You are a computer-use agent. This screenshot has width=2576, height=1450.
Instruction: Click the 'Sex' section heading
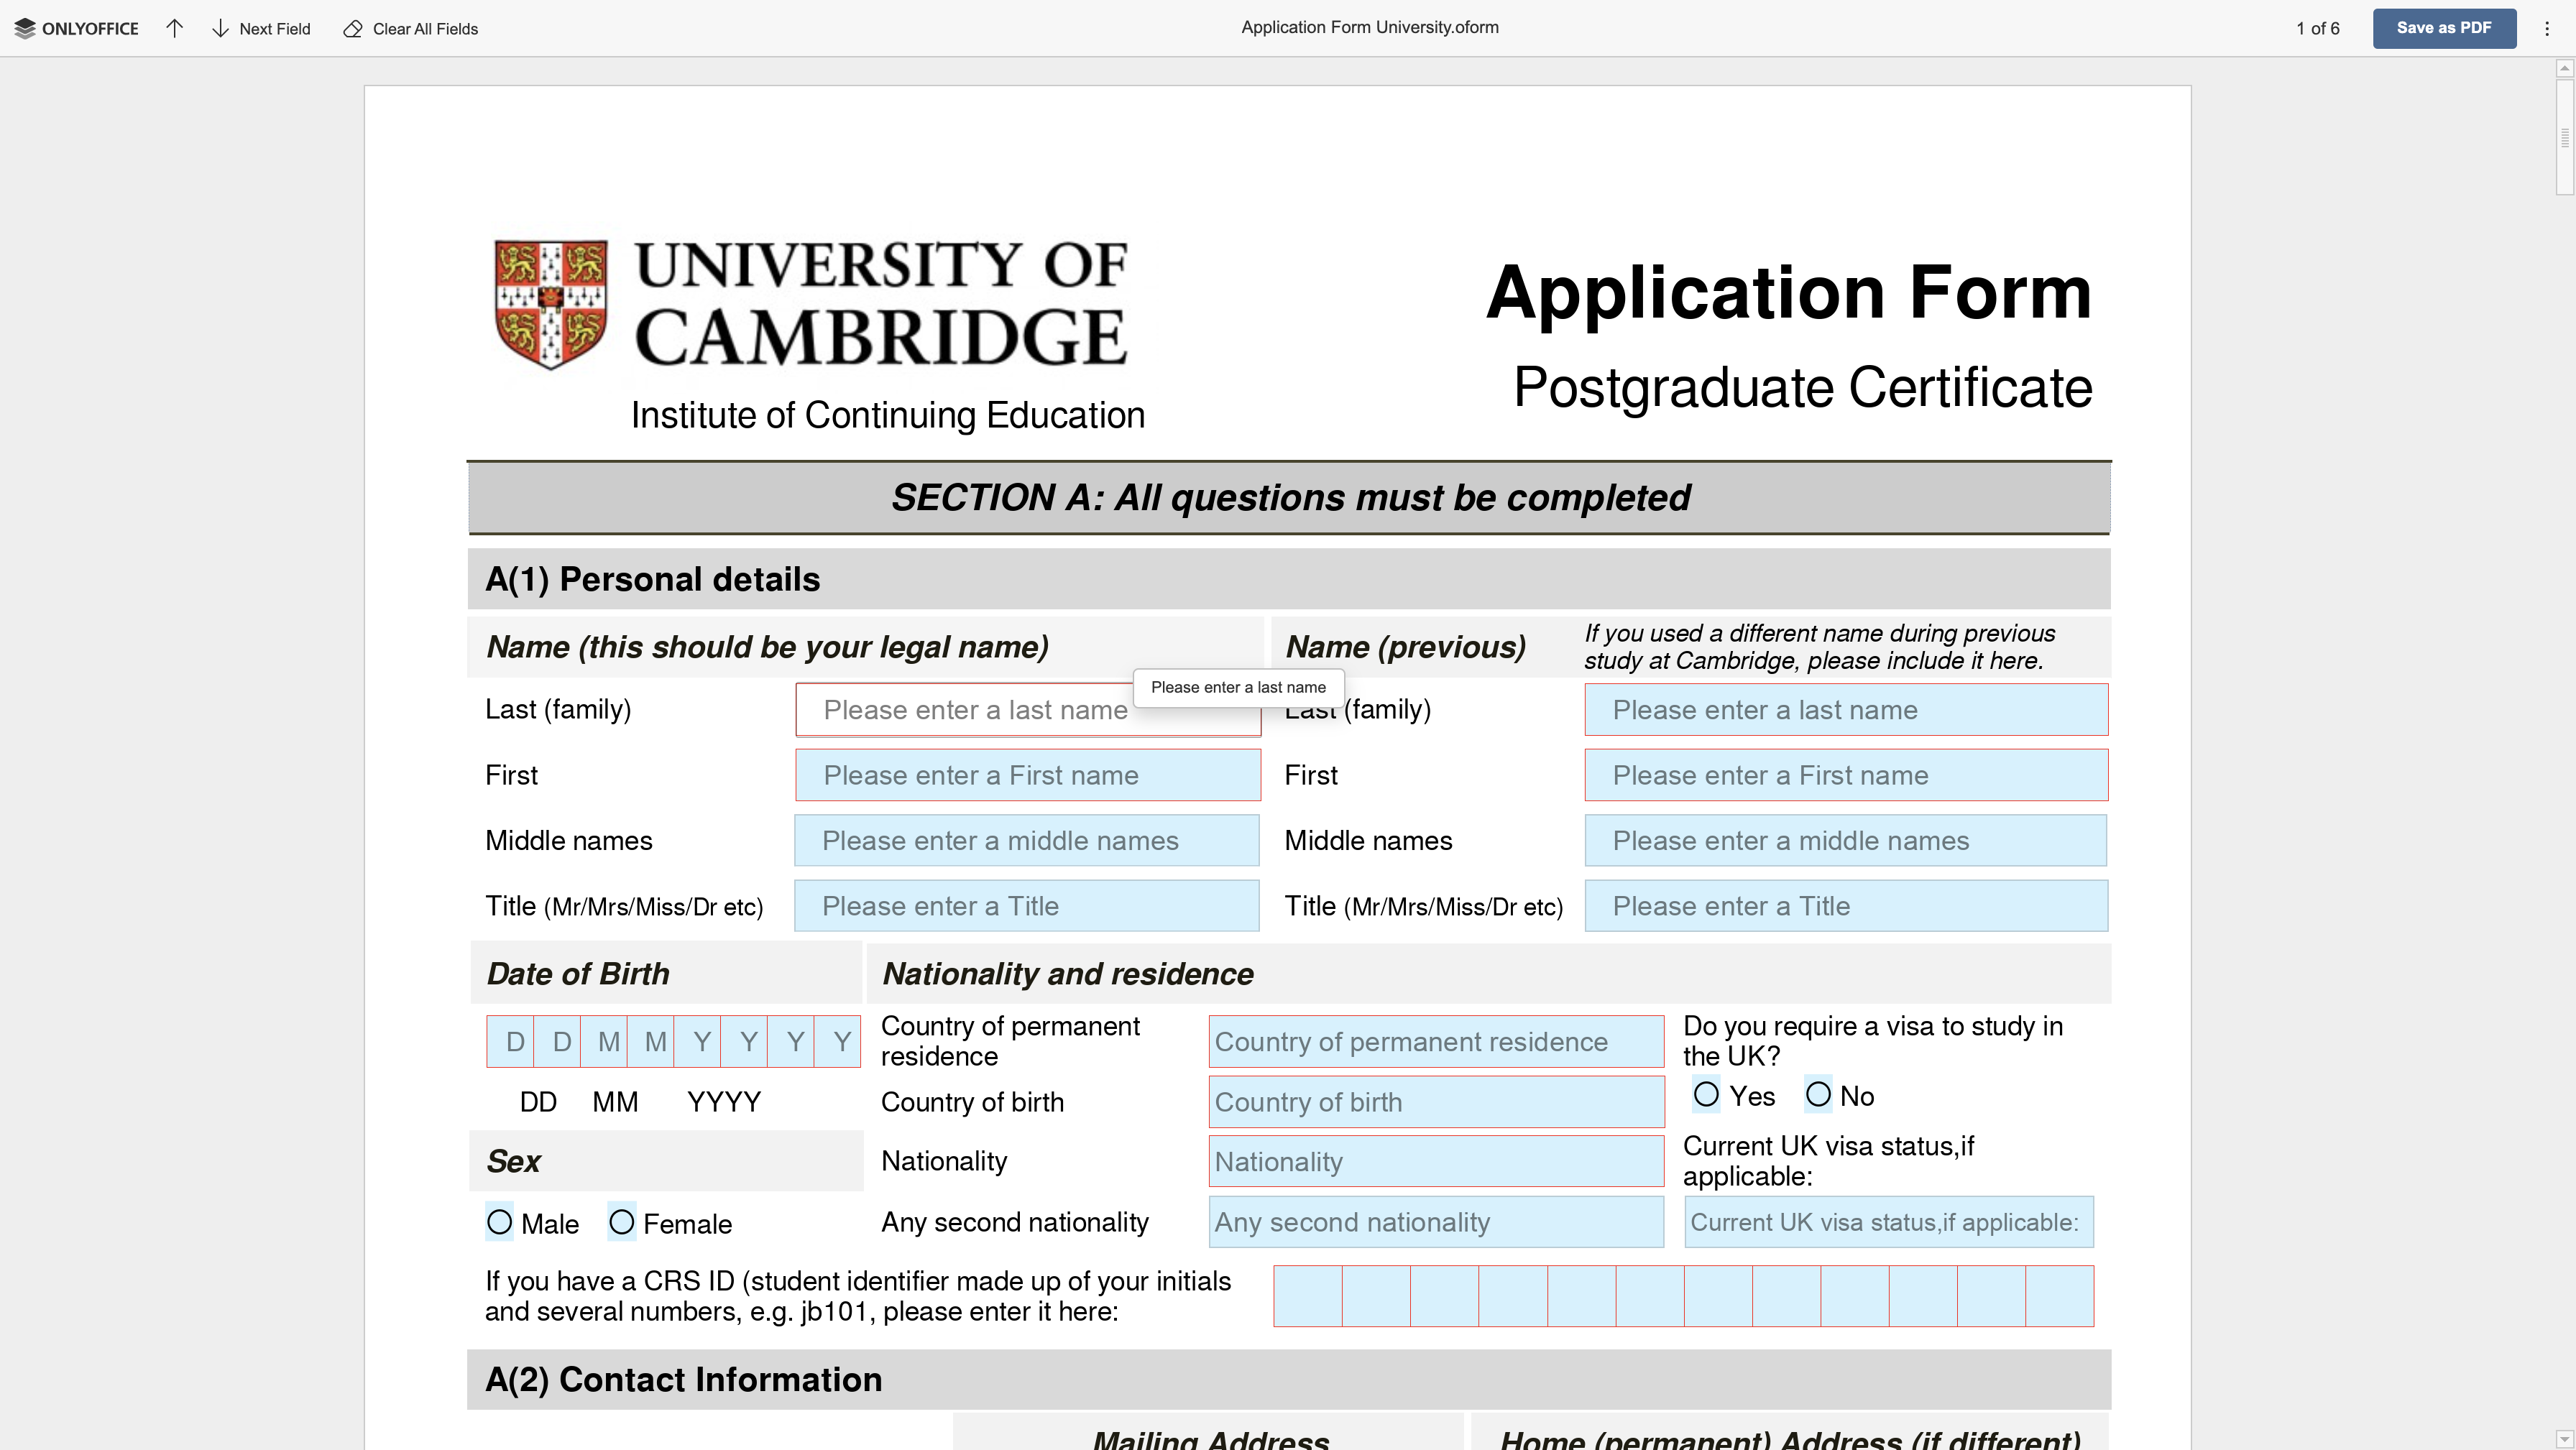tap(513, 1161)
